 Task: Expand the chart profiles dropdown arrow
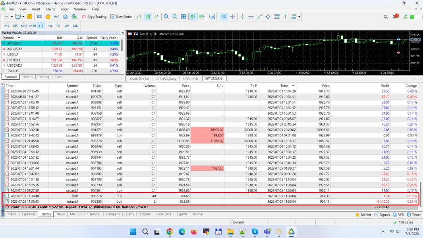[23, 17]
